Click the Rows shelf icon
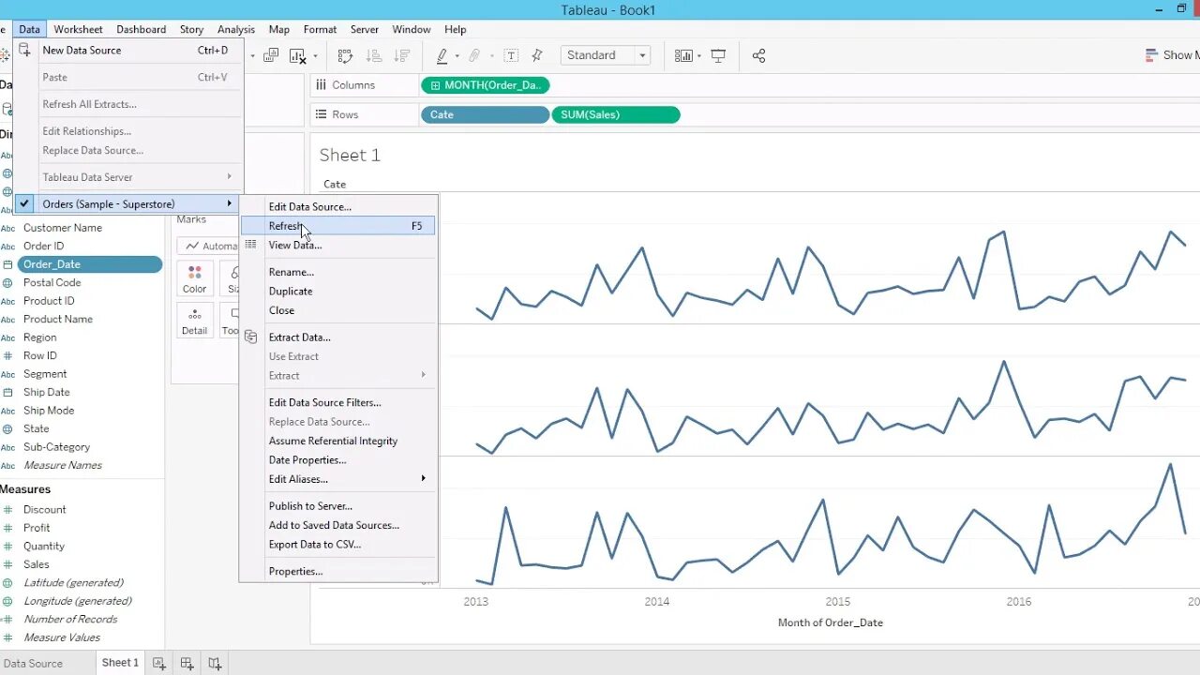Viewport: 1200px width, 675px height. click(321, 114)
